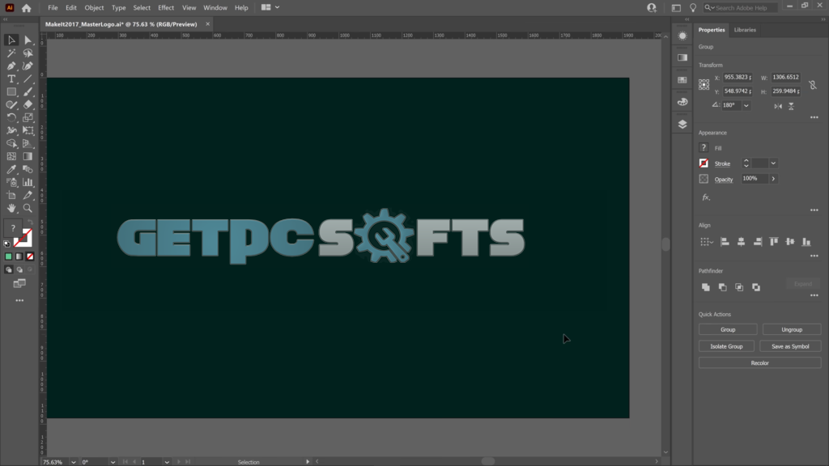Viewport: 829px width, 466px height.
Task: Open the Effect menu
Action: [x=166, y=8]
